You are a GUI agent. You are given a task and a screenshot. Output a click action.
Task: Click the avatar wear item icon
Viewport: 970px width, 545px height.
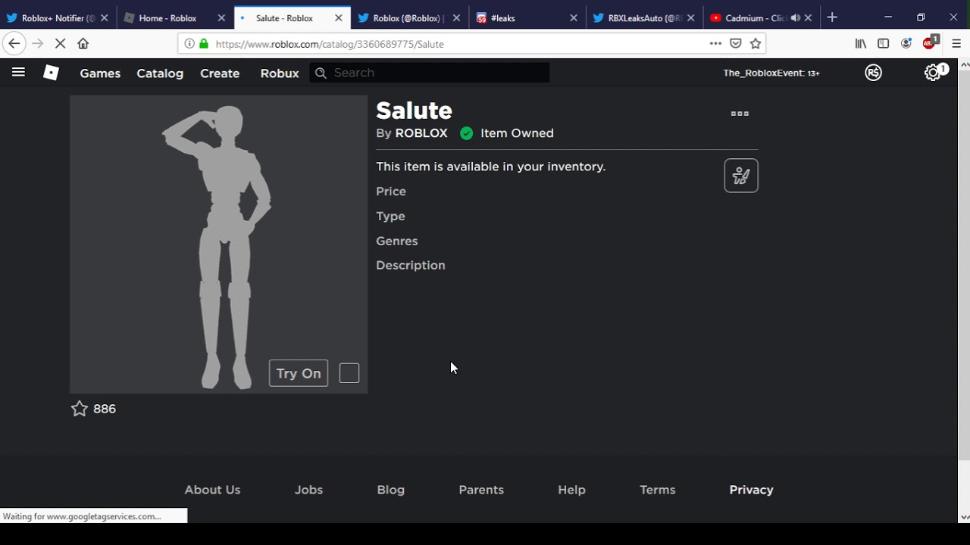pos(741,176)
